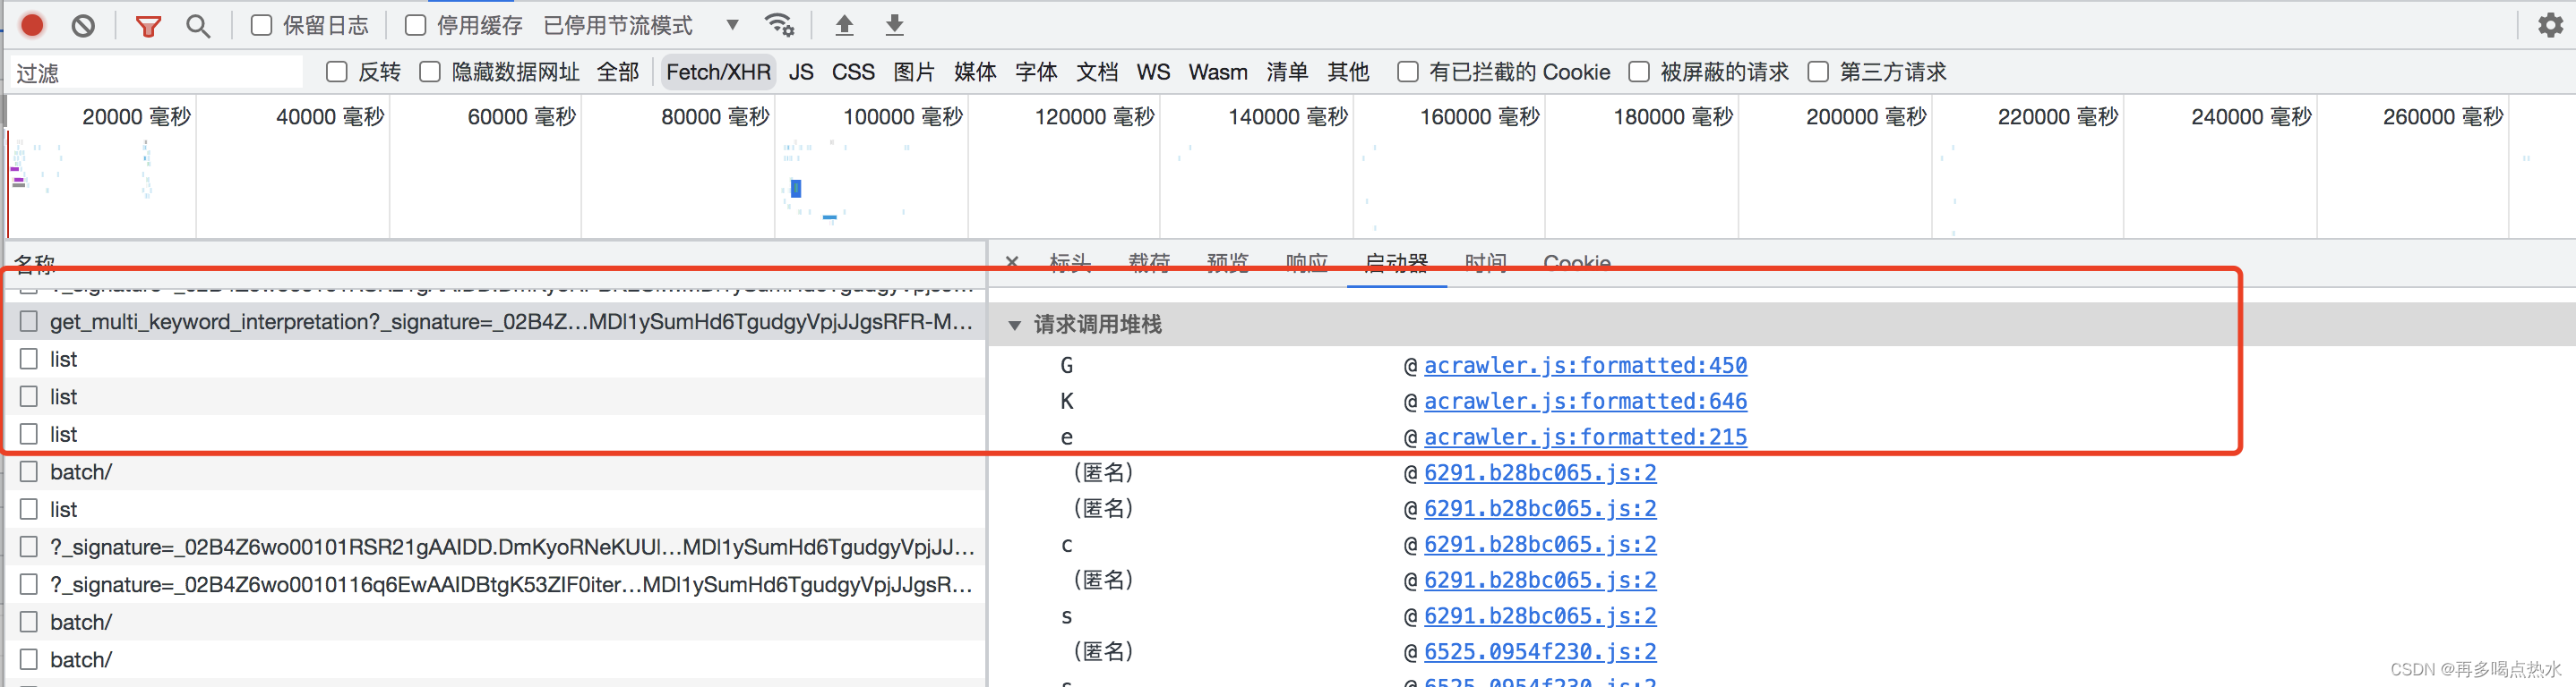Tick the 反转 checkbox
2576x687 pixels.
click(337, 72)
